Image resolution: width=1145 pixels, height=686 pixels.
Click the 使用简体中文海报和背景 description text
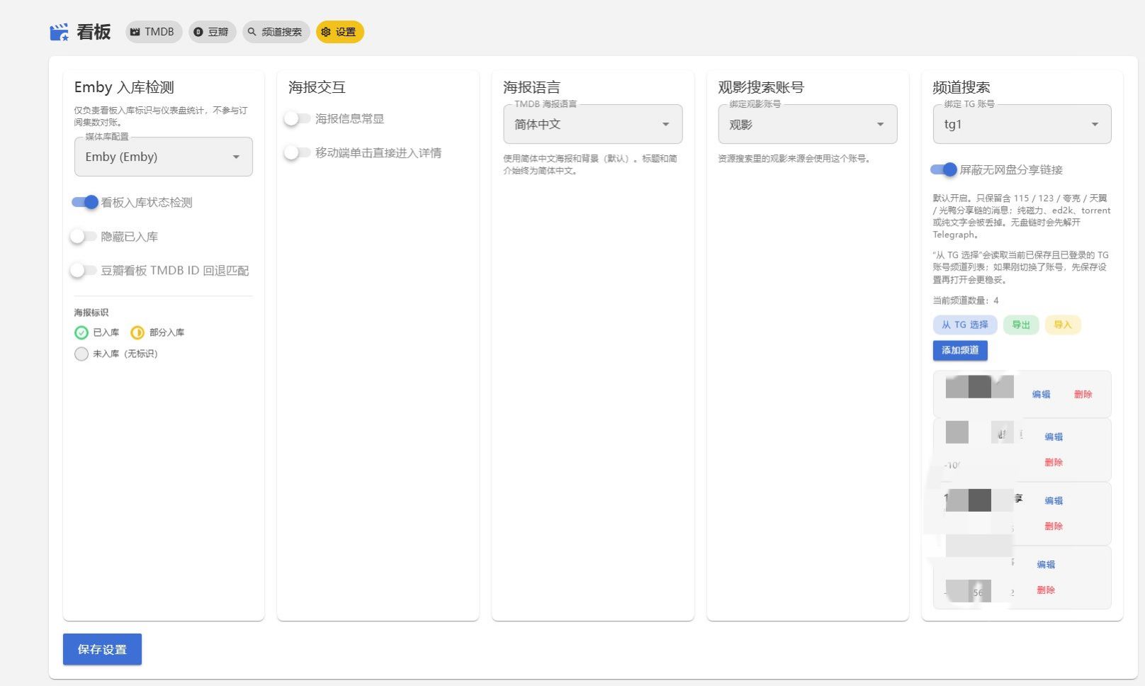click(x=590, y=164)
